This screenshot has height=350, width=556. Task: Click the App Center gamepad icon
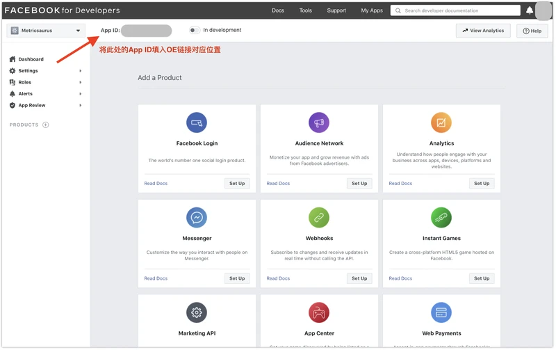tap(319, 312)
